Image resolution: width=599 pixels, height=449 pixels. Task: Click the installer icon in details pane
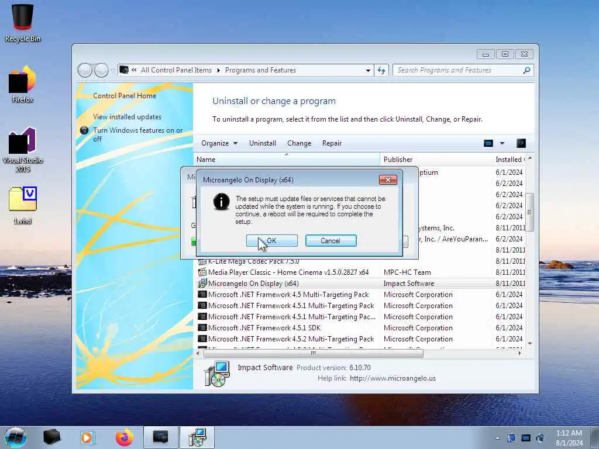[x=217, y=374]
